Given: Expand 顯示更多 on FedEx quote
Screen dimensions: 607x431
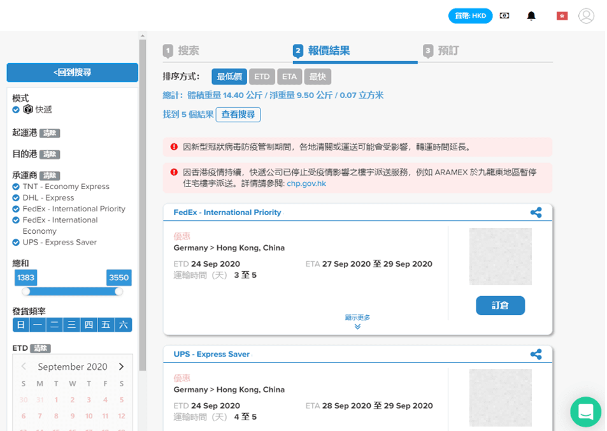Looking at the screenshot, I should click(357, 321).
